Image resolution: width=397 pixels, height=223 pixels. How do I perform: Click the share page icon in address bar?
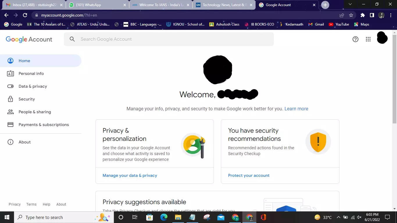click(x=342, y=15)
